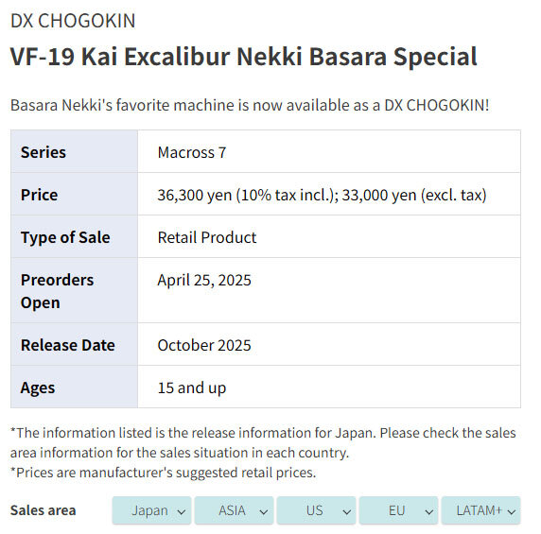Click the April 25, 2025 preorder date
Viewport: 541px width, 534px height.
204,280
